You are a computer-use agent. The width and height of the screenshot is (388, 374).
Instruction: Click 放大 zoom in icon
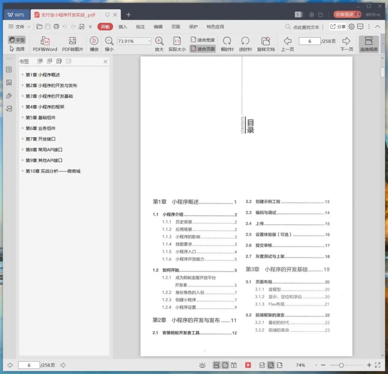pos(159,44)
